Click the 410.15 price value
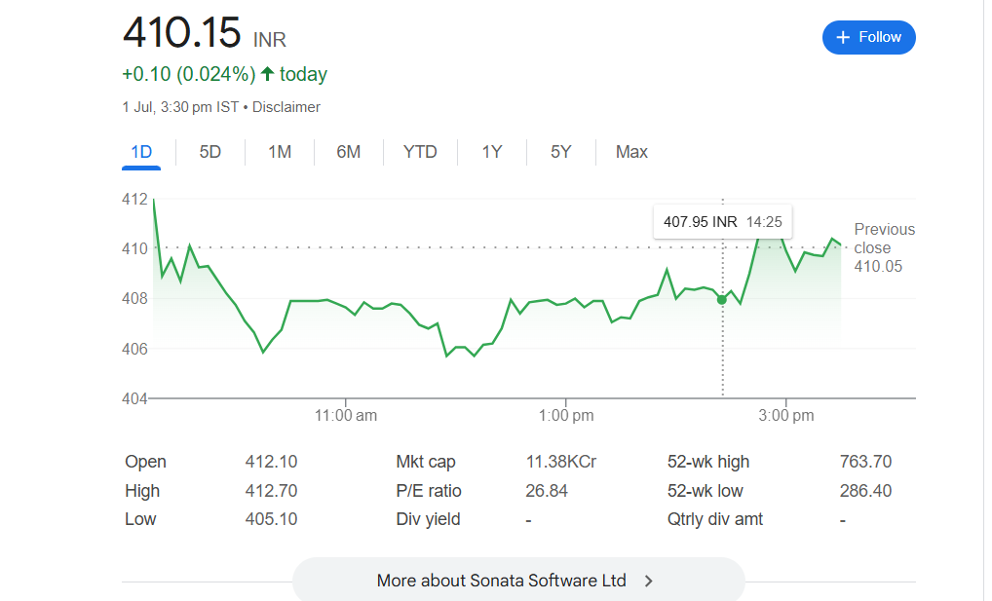The width and height of the screenshot is (992, 601). point(181,32)
